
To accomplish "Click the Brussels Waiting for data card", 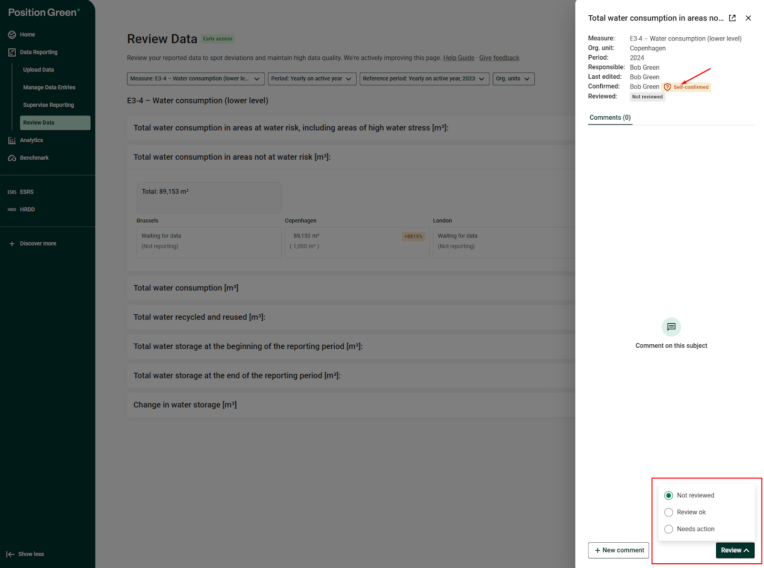I will [209, 242].
